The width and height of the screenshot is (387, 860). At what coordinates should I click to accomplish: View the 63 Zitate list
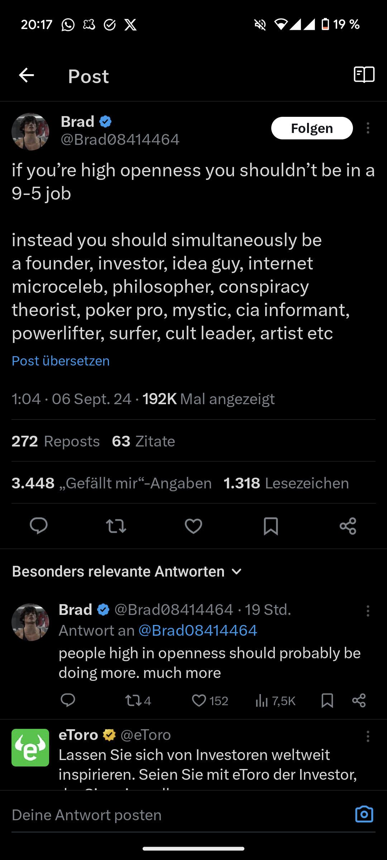click(143, 441)
